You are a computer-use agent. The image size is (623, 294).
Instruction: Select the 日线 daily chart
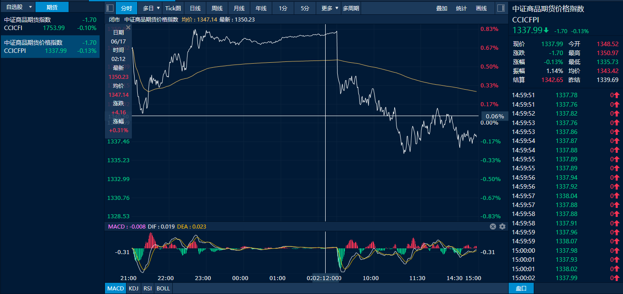point(195,8)
